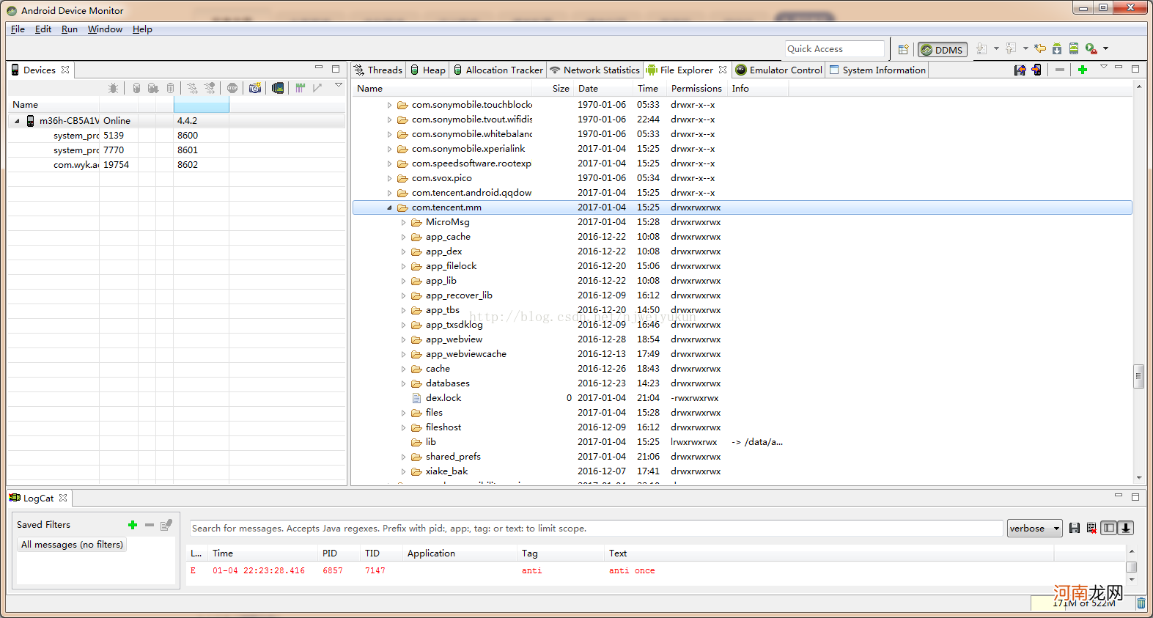
Task: Click the yellow Last Edit Location arrow icon
Action: [1040, 49]
